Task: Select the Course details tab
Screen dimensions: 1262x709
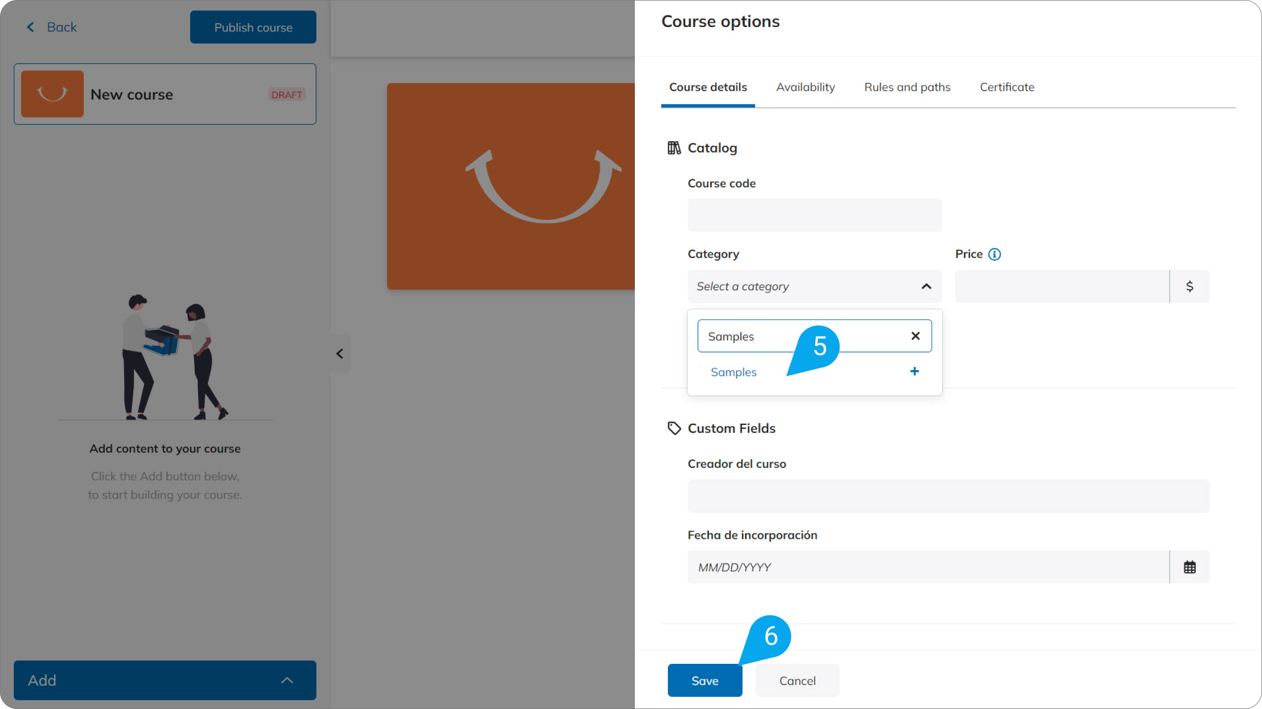Action: point(708,87)
